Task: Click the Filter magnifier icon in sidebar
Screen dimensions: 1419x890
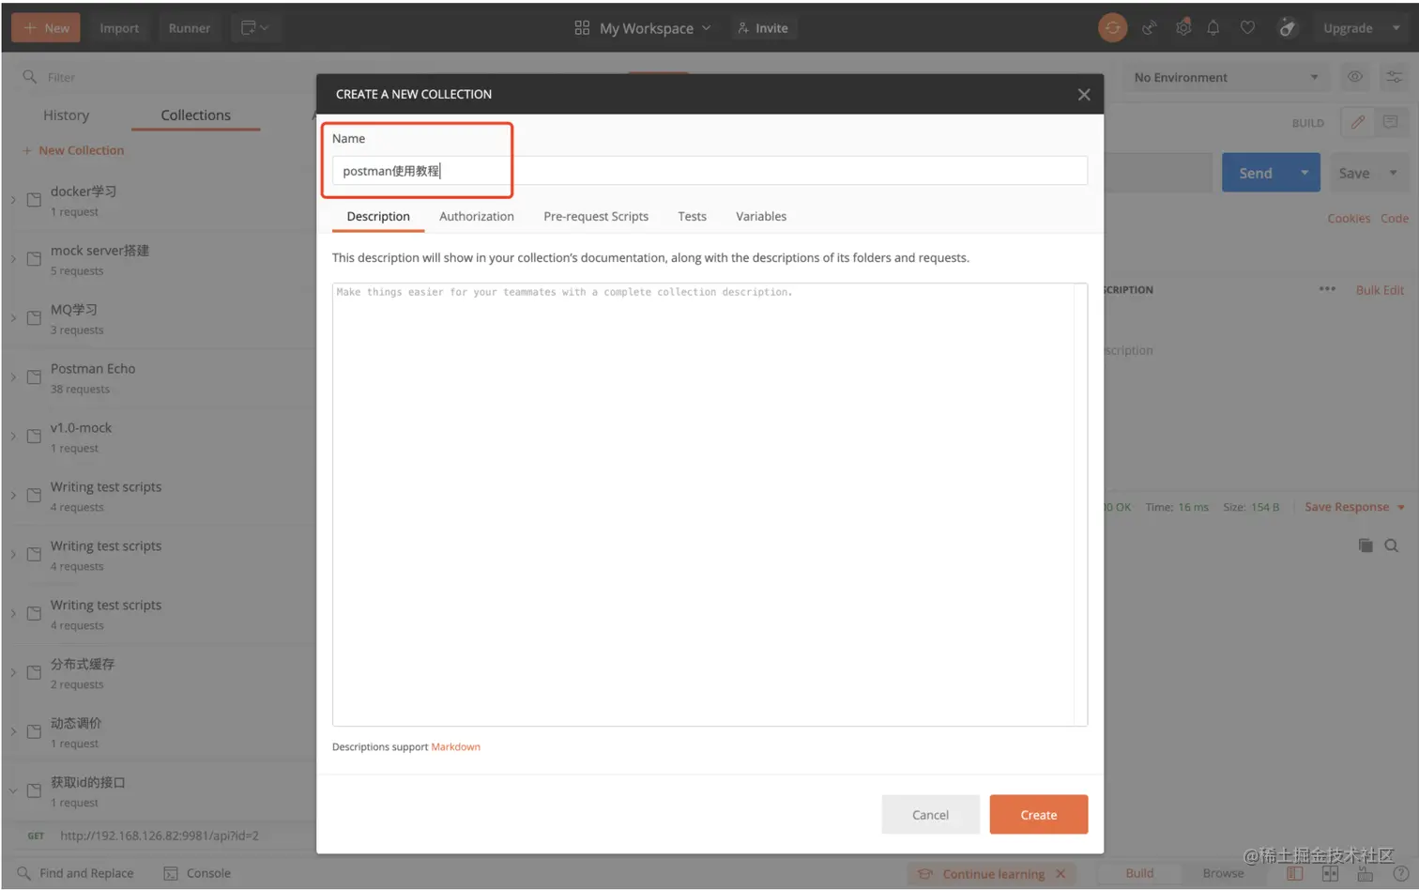Action: [x=29, y=77]
